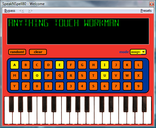Click the S letter key
This screenshot has height=128, width=156.
tap(82, 76)
